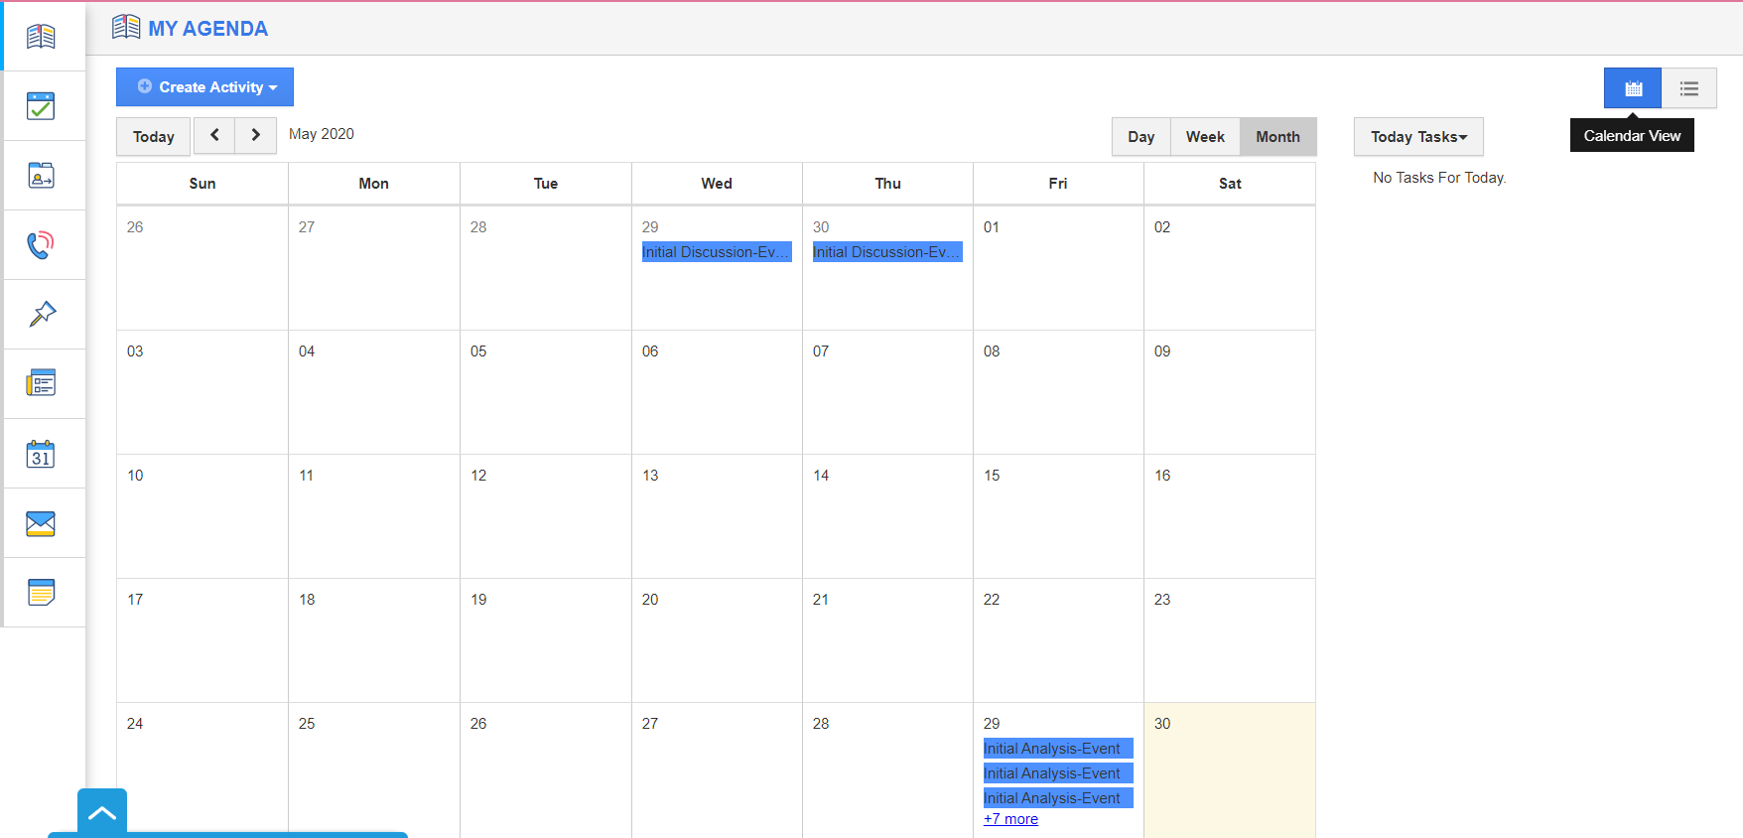Screen dimensions: 1743x838
Task: Expand the bottom panel up chevron
Action: [102, 813]
